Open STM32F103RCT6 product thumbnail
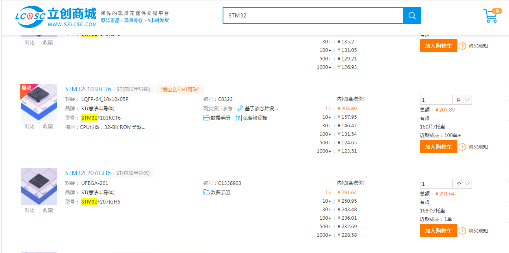Image resolution: width=509 pixels, height=253 pixels. coord(39,103)
